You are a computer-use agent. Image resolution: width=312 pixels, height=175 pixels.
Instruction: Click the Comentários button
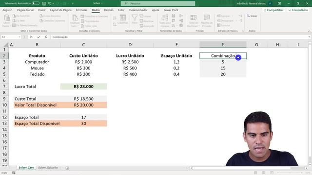[x=298, y=10]
